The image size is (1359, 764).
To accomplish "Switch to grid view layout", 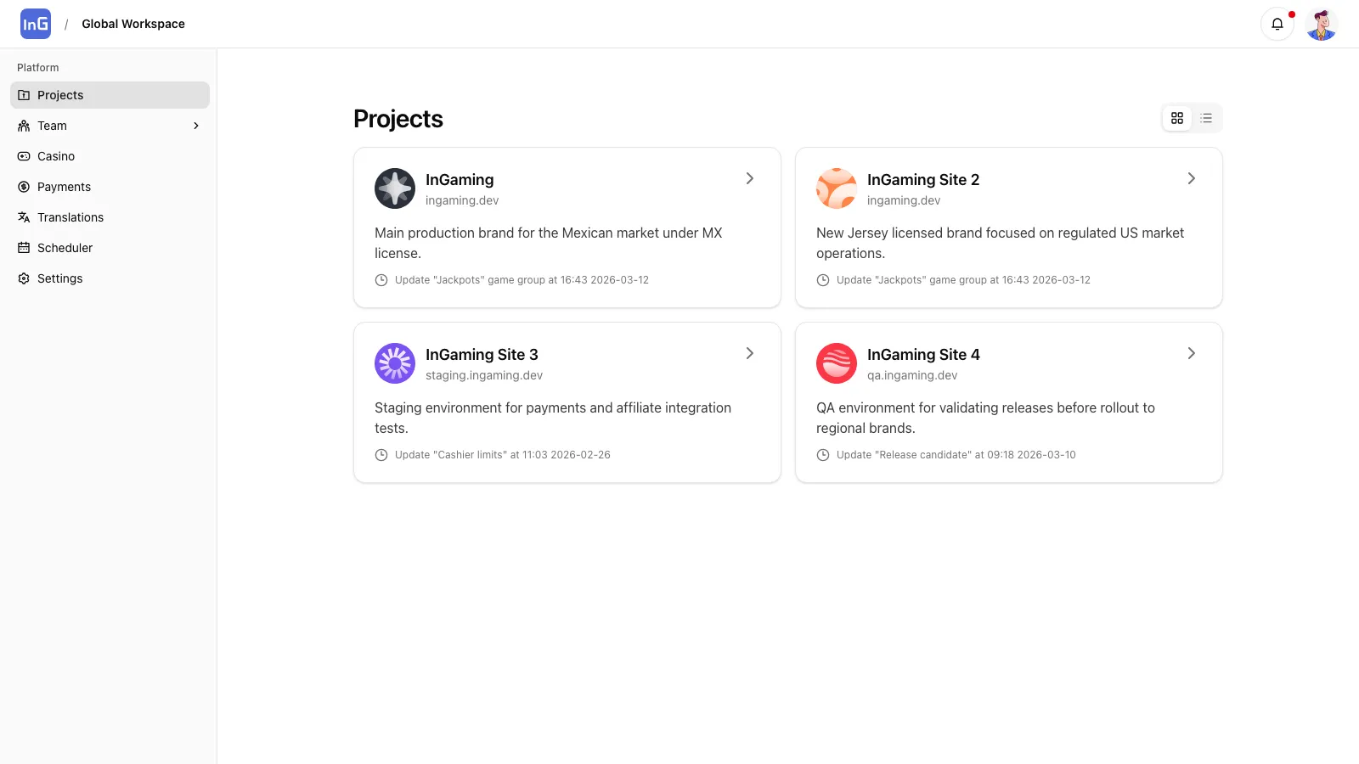I will click(x=1177, y=118).
